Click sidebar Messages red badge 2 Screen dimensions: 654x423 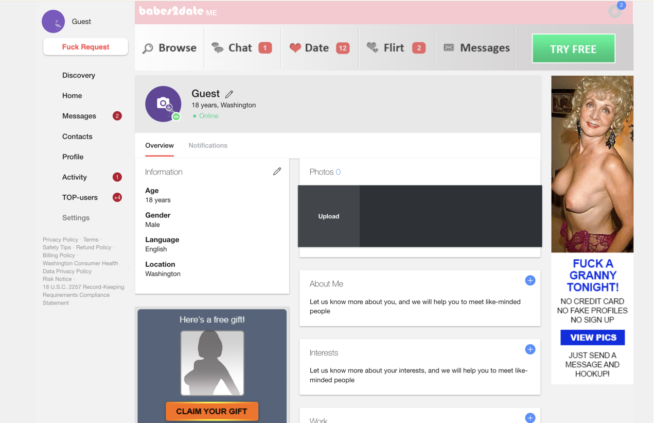point(117,116)
